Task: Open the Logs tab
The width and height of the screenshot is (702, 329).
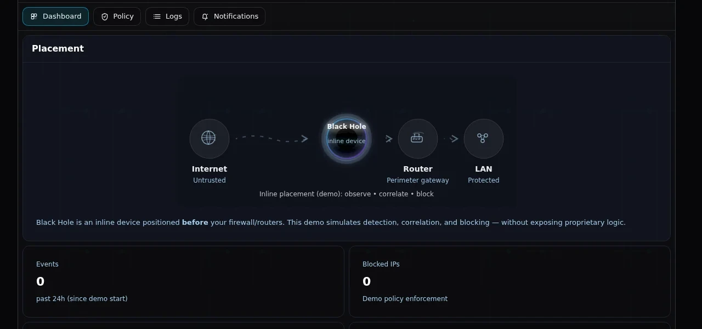Action: coord(167,16)
